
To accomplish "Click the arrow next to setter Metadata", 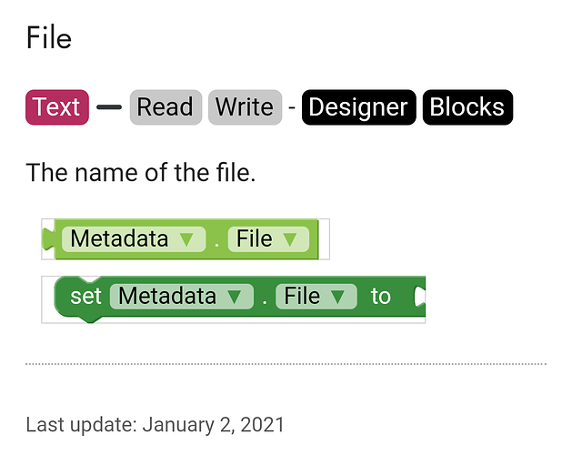I will [235, 297].
